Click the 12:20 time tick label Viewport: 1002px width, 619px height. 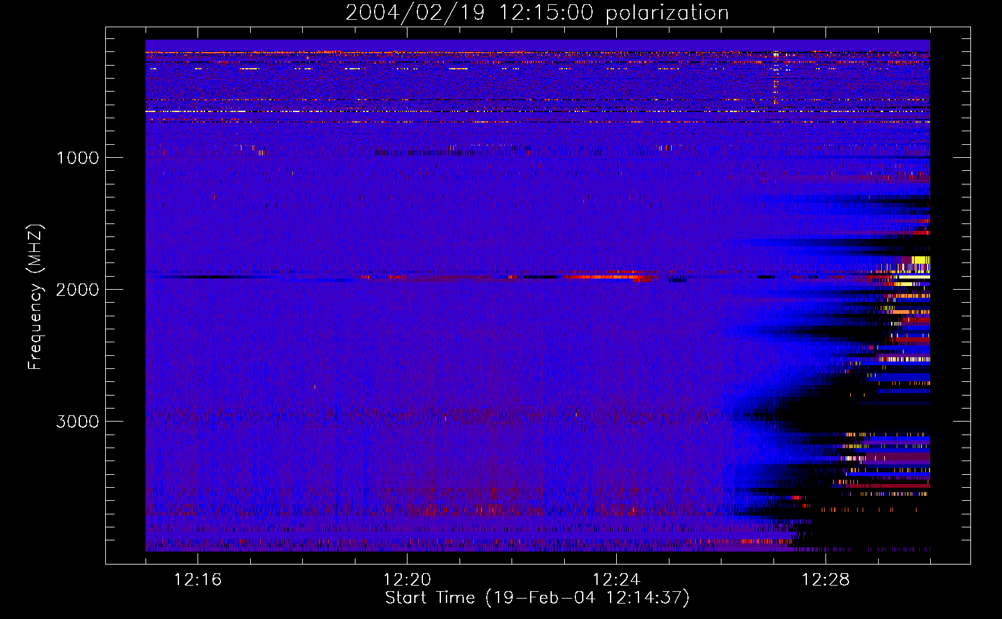[407, 580]
